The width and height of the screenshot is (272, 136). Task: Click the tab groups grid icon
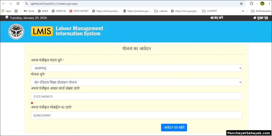[x=16, y=11]
